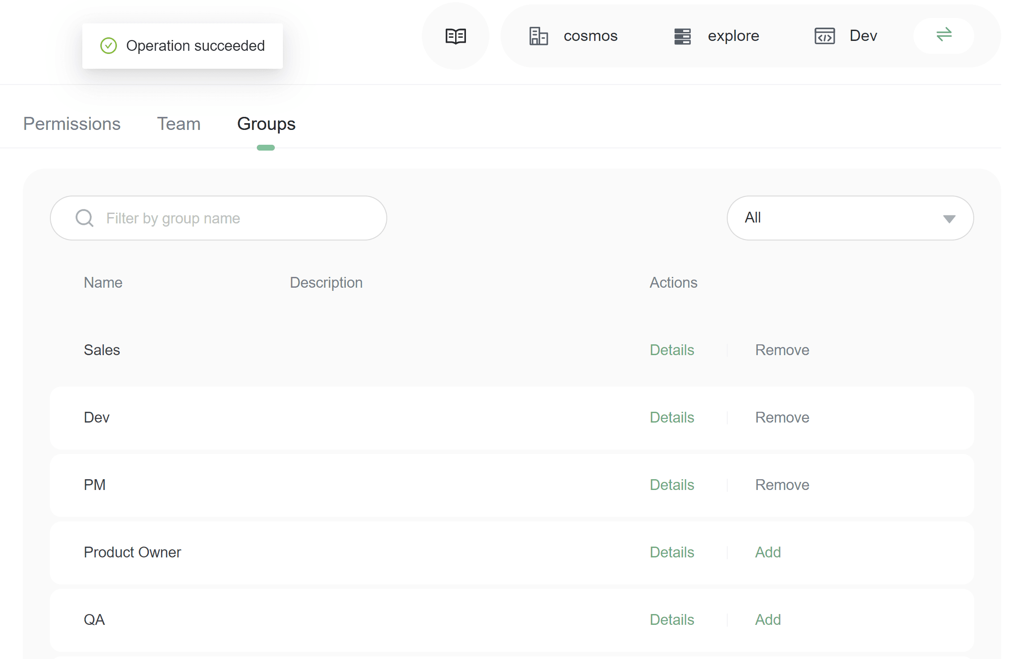Click the green switch arrows icon
Image resolution: width=1016 pixels, height=659 pixels.
(x=944, y=35)
